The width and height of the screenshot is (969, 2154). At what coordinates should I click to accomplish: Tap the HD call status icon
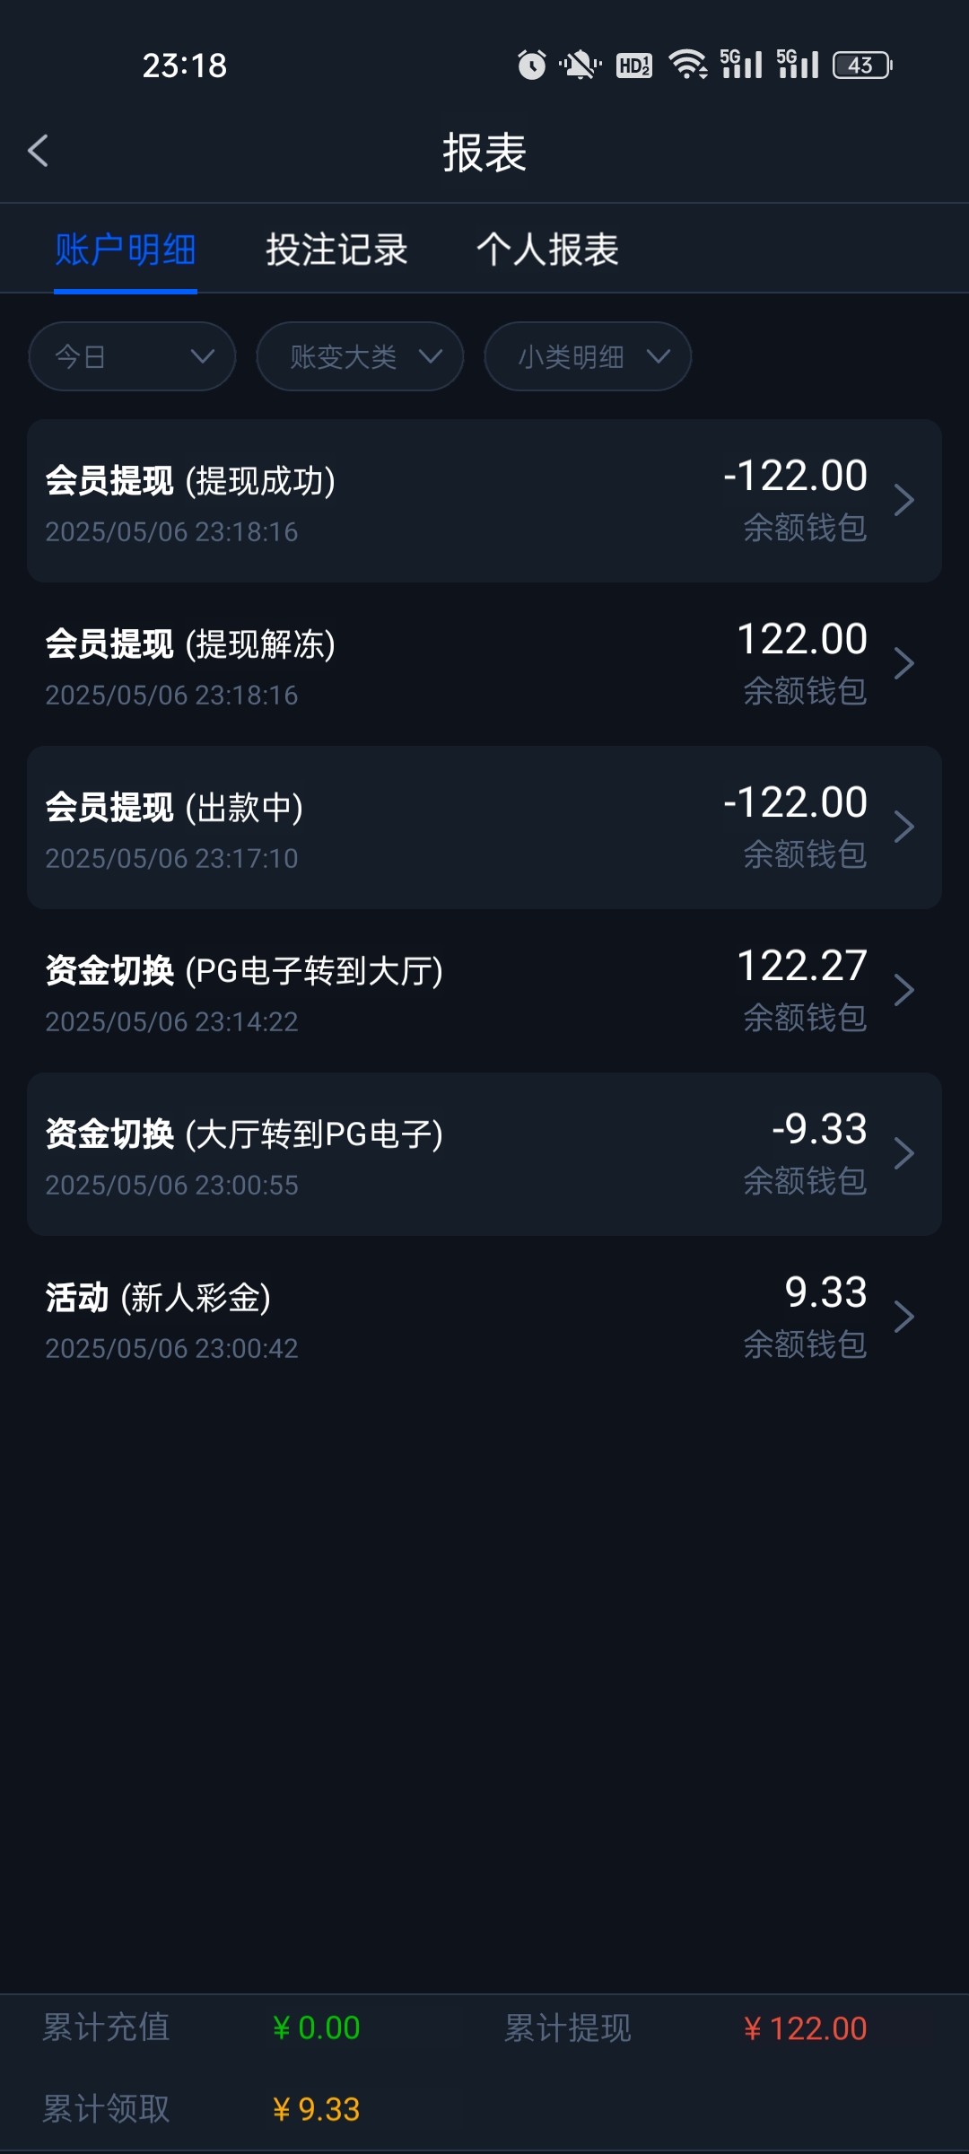634,65
